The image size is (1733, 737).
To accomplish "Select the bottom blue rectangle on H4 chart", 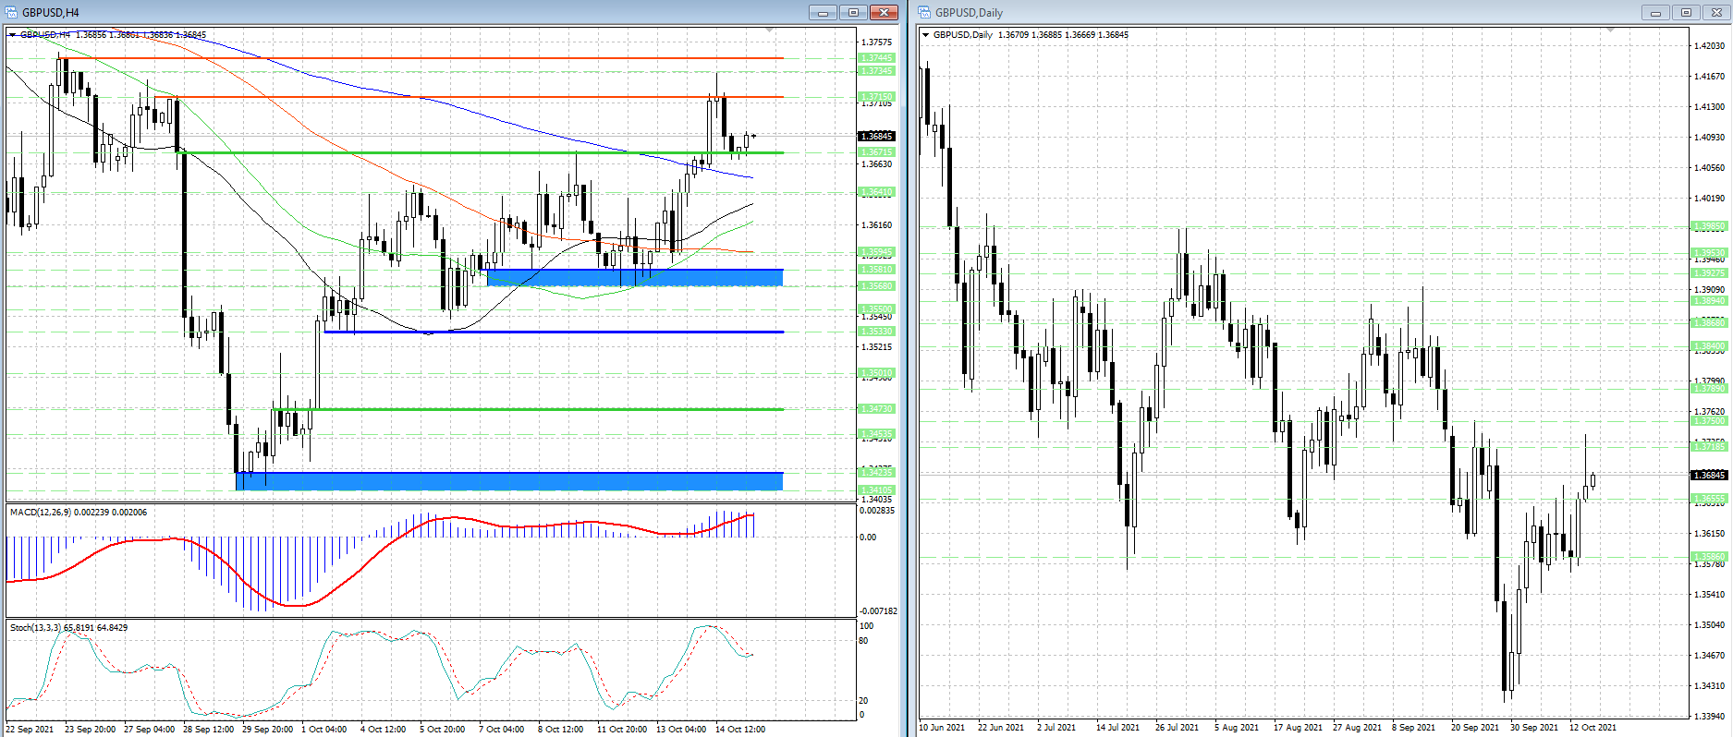I will (x=508, y=480).
